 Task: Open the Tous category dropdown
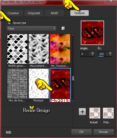(x=31, y=28)
